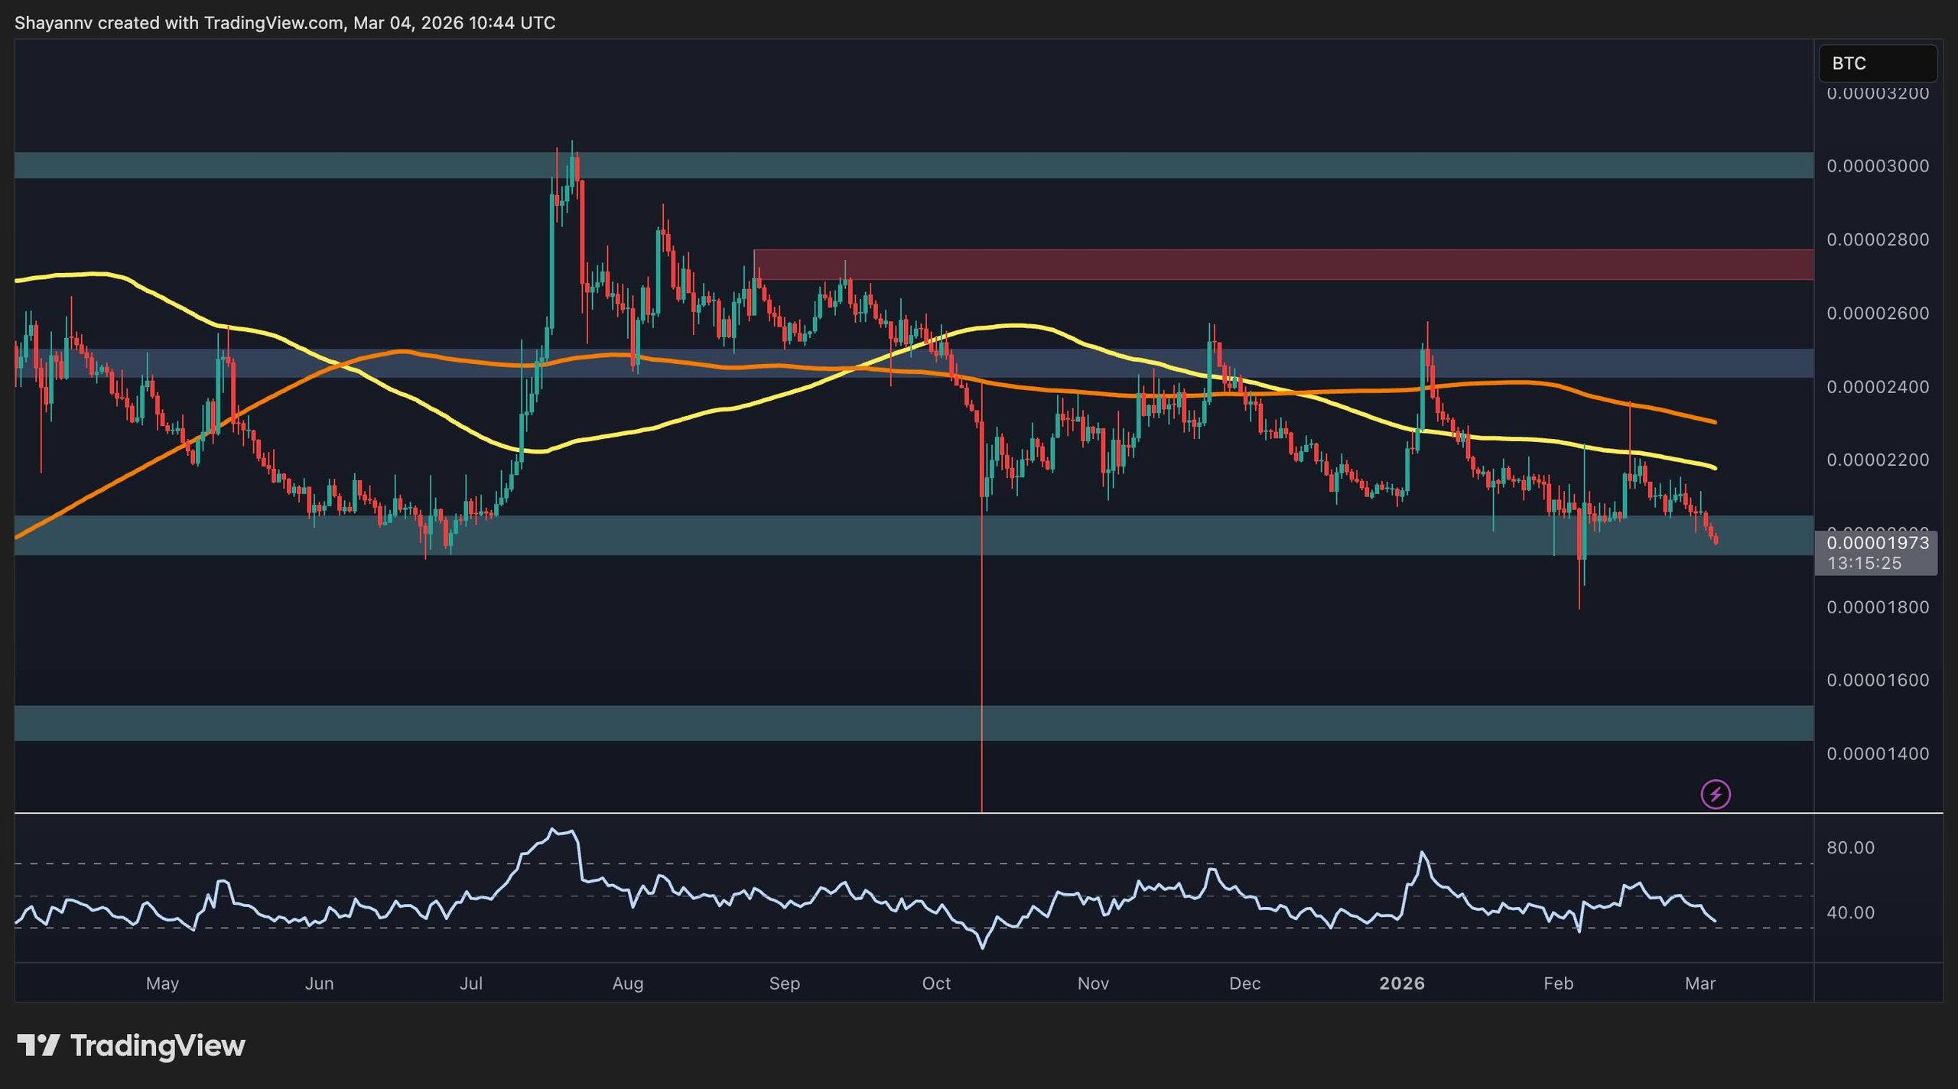Click the RSI 40.00 axis label

pyautogui.click(x=1850, y=912)
